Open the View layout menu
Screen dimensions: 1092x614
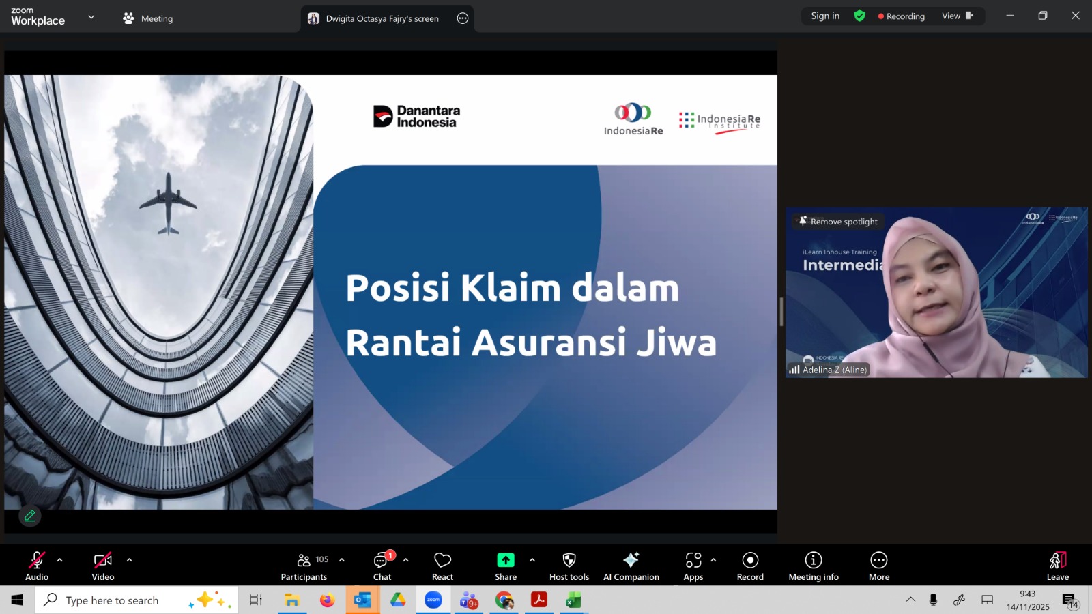click(x=957, y=16)
